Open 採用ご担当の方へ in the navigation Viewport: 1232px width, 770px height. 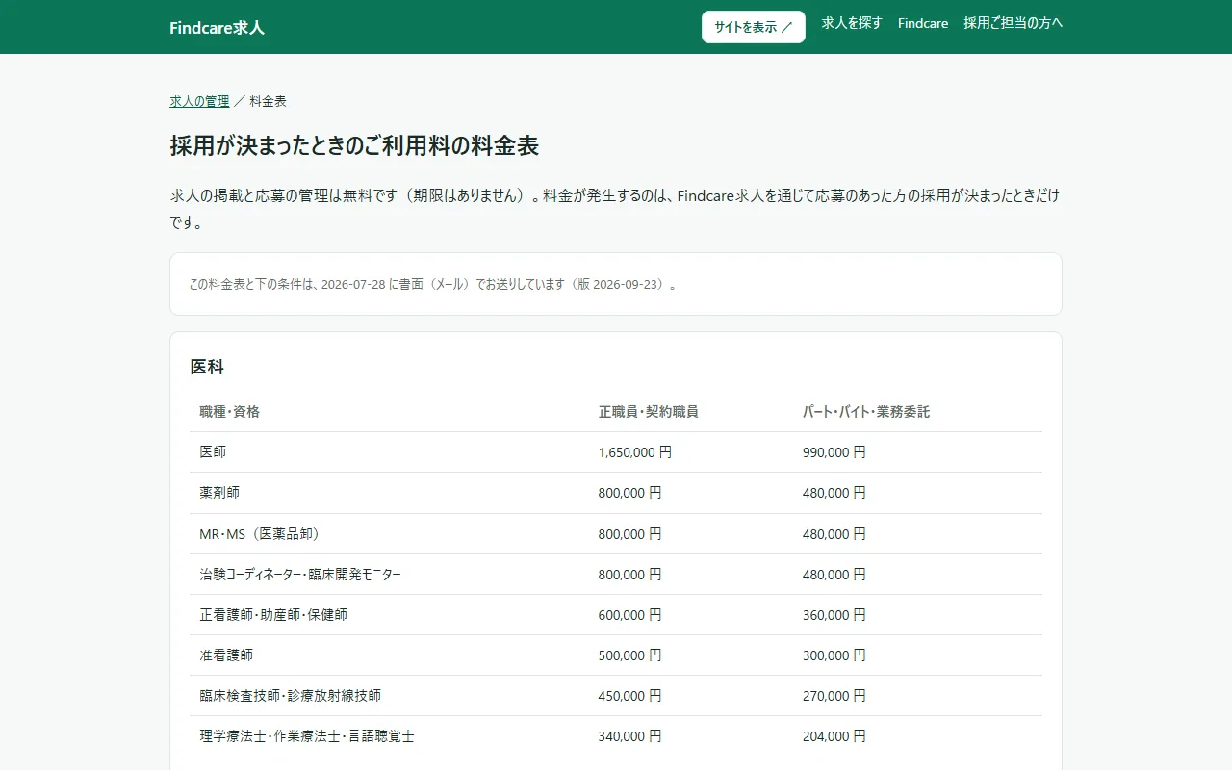tap(1014, 23)
